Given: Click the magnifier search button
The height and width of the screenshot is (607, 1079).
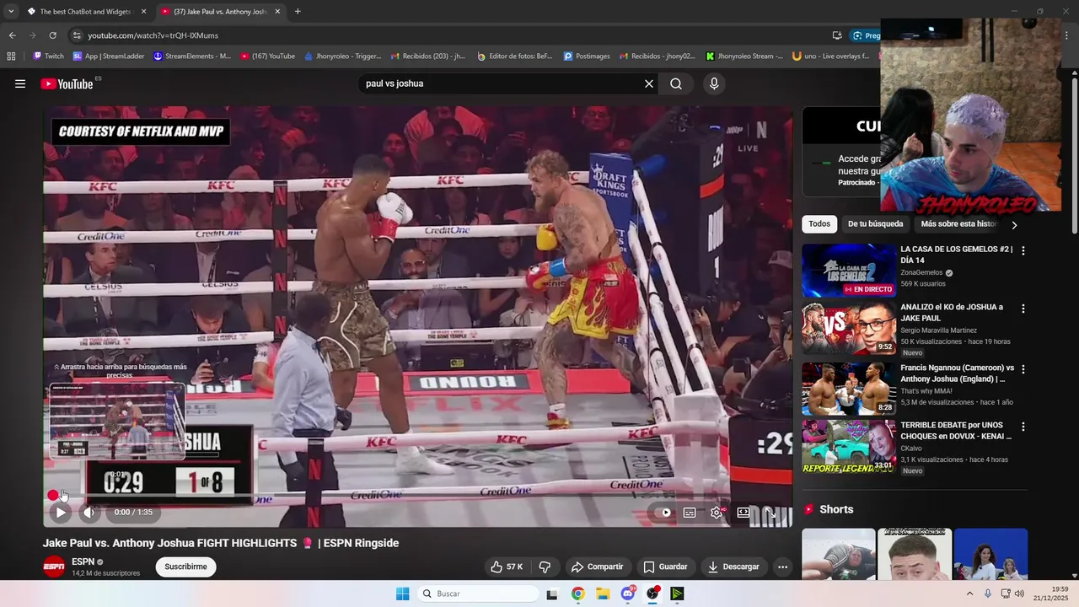Looking at the screenshot, I should [676, 83].
